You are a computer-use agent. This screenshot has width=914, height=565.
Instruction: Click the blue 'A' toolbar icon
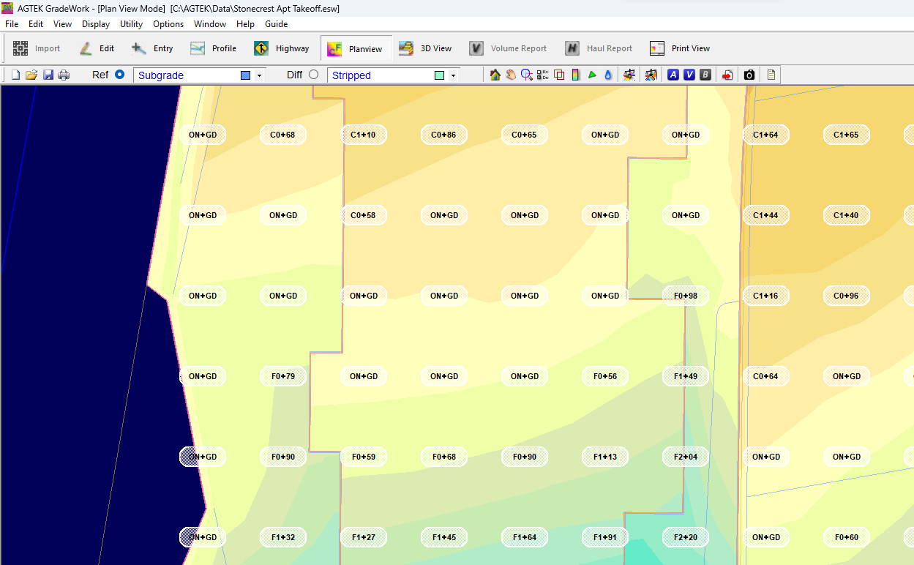pos(673,75)
